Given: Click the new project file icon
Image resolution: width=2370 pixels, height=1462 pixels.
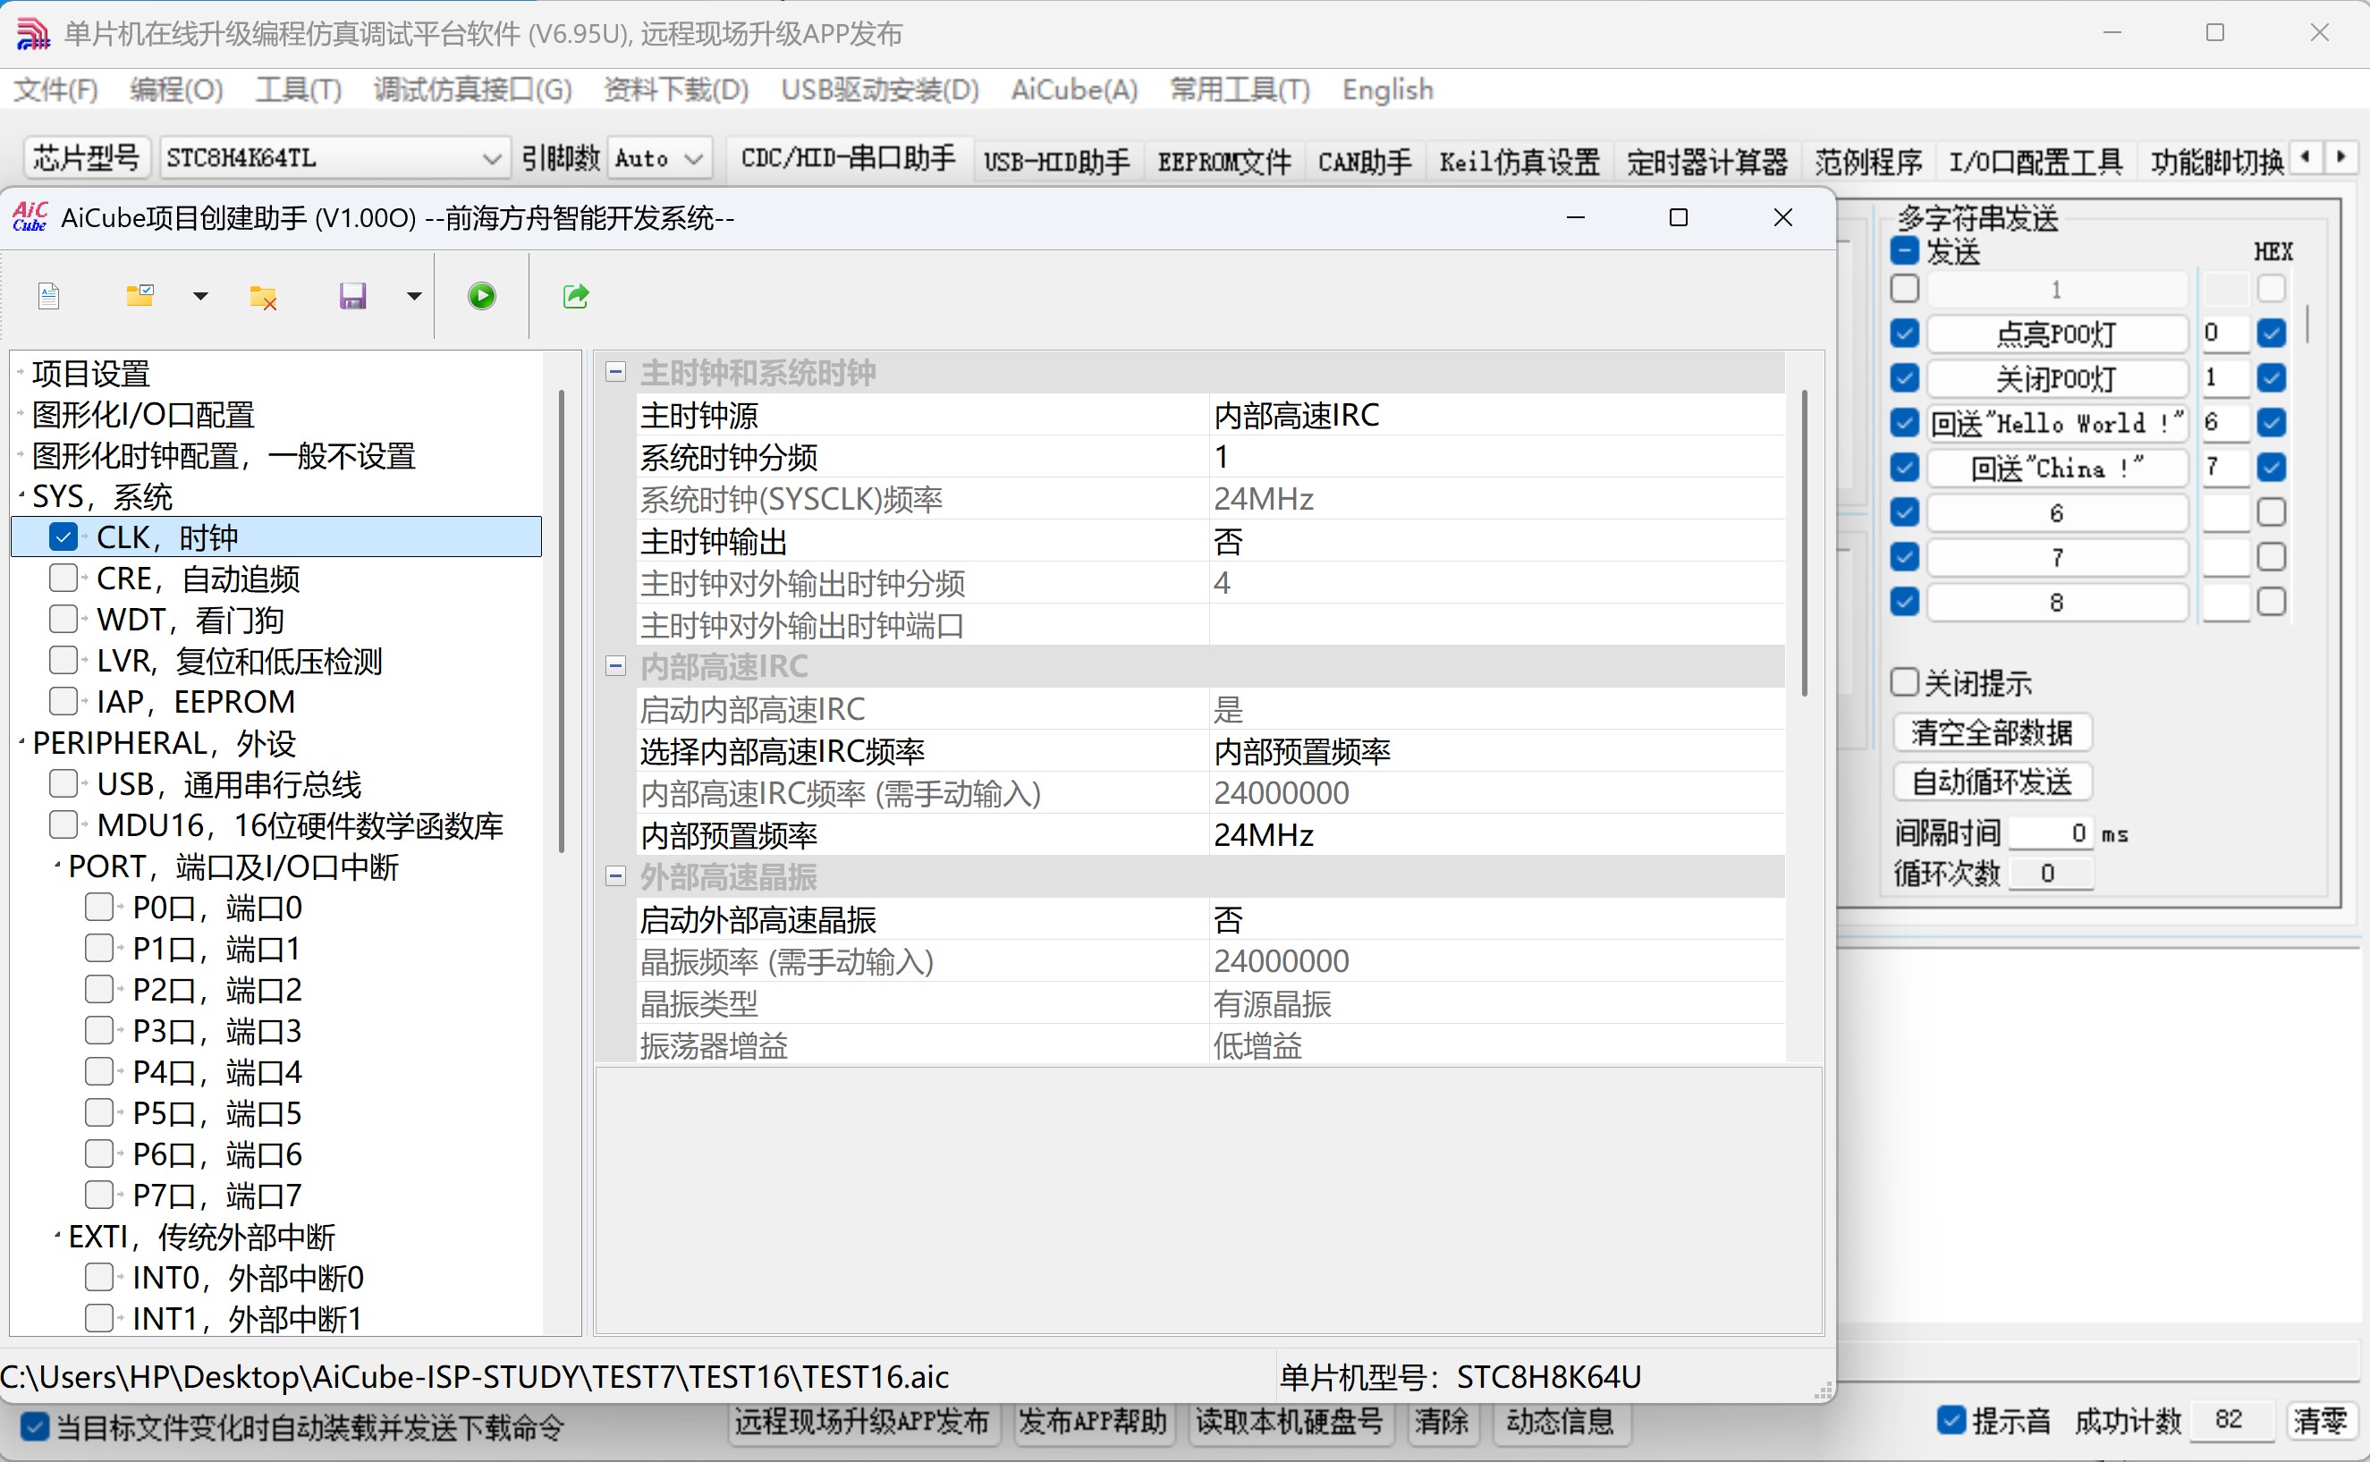Looking at the screenshot, I should click(x=48, y=296).
